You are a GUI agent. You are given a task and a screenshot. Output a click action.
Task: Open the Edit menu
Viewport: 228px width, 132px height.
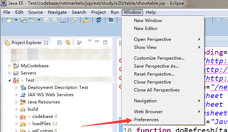click(19, 12)
